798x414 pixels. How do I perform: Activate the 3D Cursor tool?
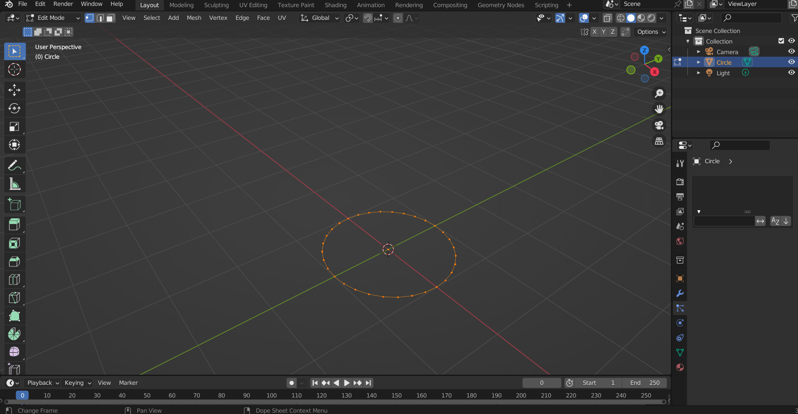click(x=14, y=69)
